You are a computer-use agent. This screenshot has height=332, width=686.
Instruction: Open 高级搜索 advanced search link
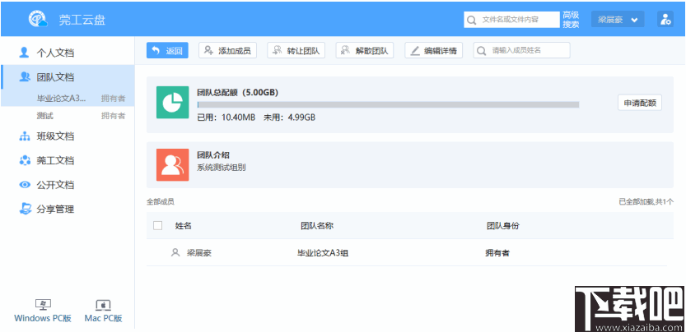[x=571, y=20]
